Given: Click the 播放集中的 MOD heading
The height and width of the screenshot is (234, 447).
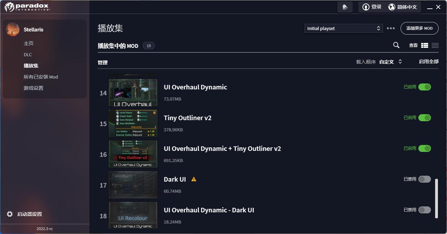Looking at the screenshot, I should pos(118,46).
